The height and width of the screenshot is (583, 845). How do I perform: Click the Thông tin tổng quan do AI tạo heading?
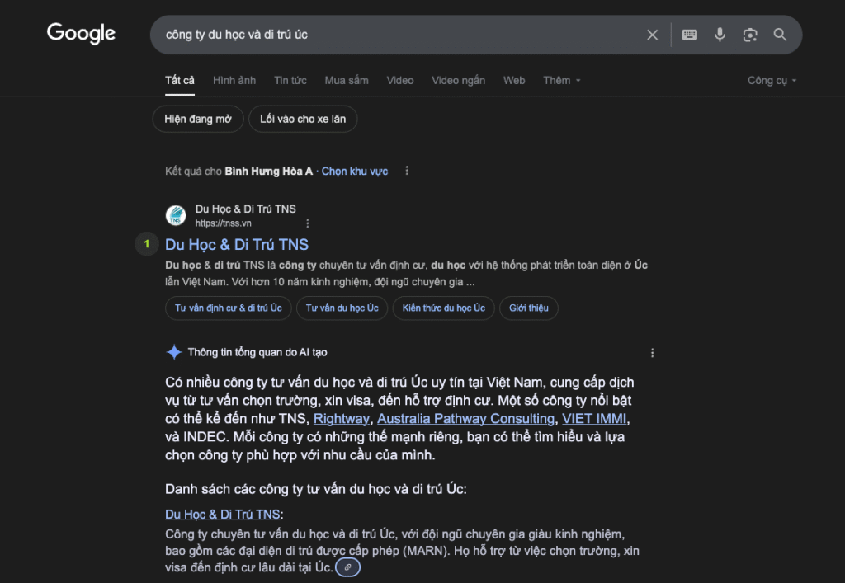[257, 352]
